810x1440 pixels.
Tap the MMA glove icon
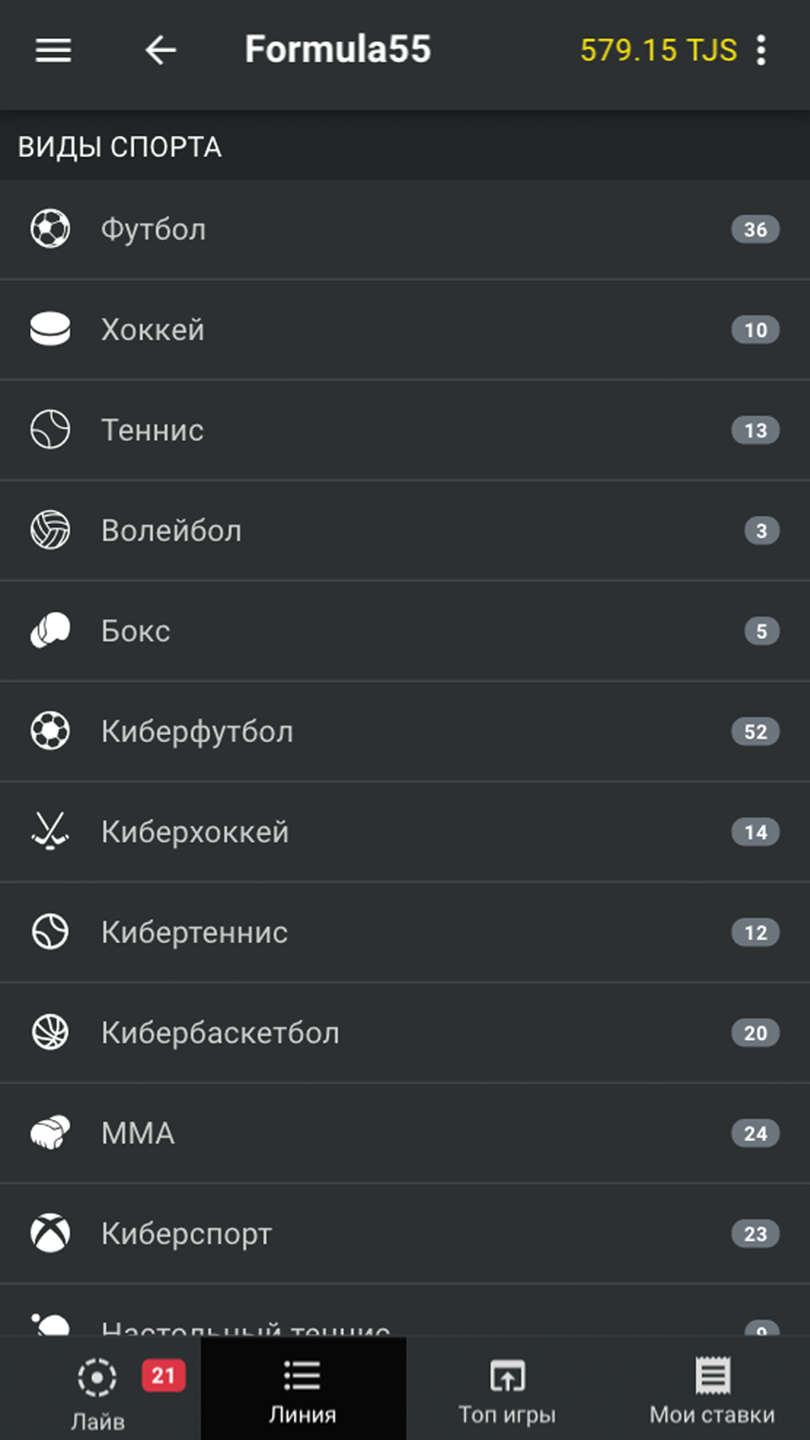[x=50, y=1133]
